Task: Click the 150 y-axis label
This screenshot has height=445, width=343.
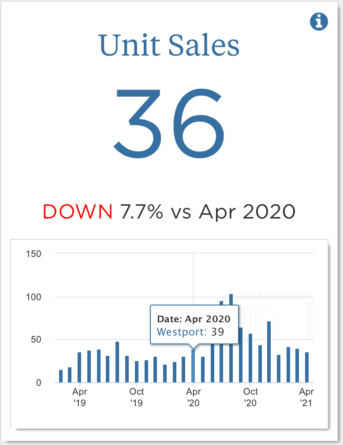Action: (34, 254)
